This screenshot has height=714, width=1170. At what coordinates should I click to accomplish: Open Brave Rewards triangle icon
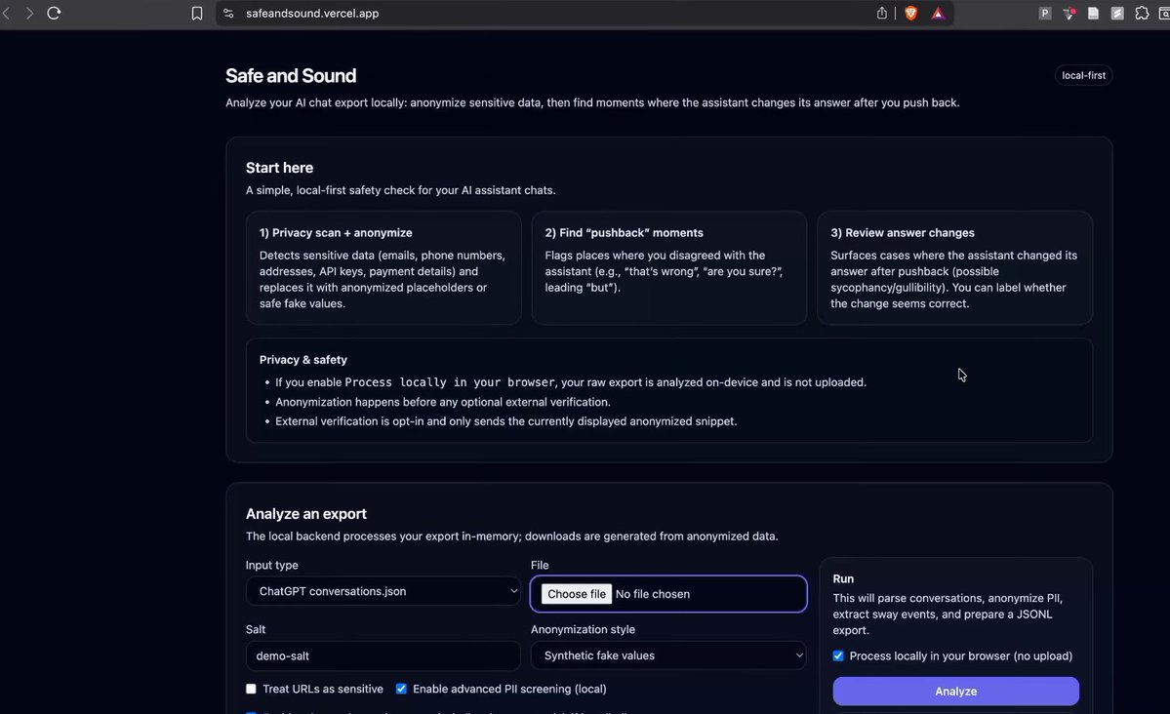click(938, 14)
